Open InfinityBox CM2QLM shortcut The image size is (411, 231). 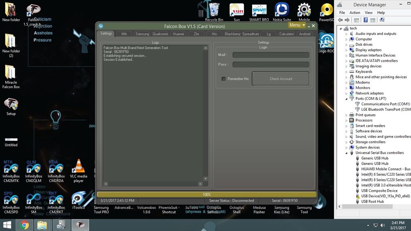click(x=34, y=171)
